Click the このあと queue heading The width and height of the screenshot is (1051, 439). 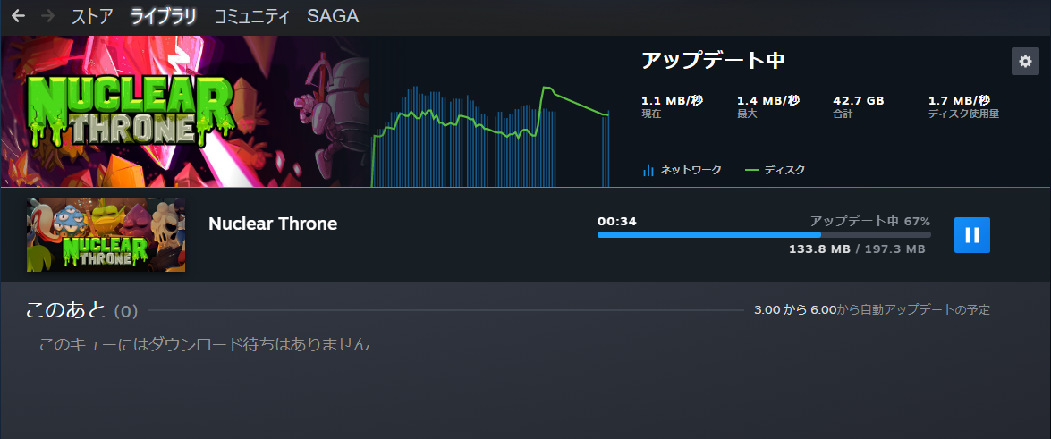point(81,310)
